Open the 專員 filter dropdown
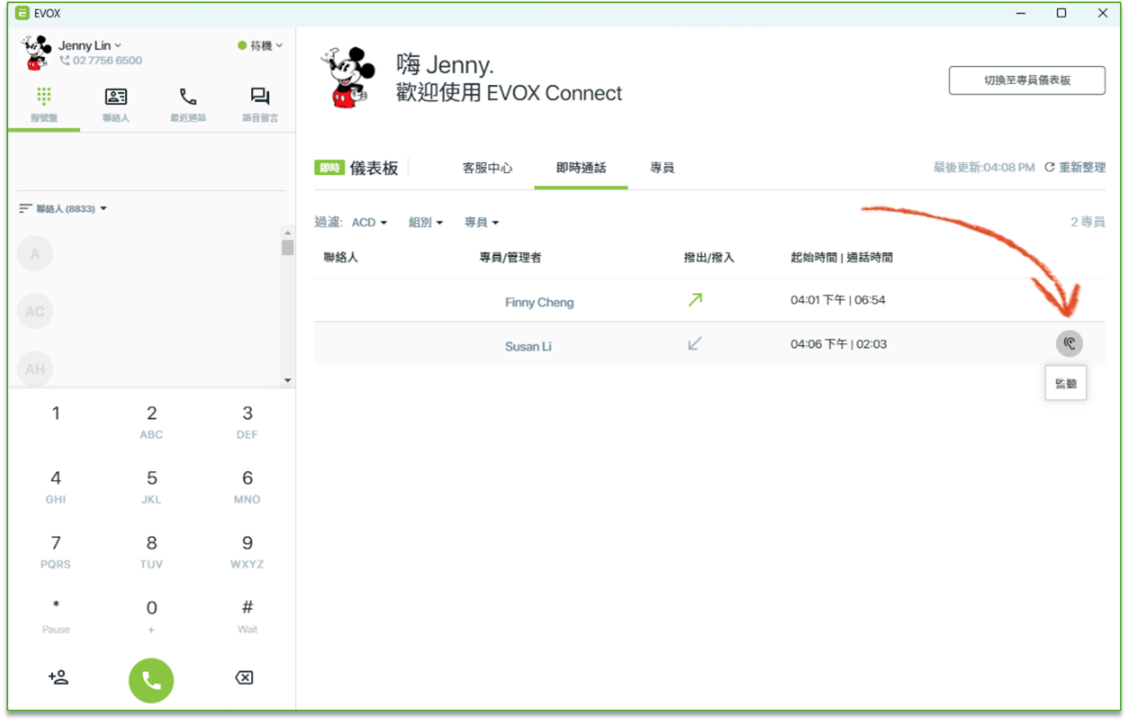Screen dimensions: 1128x722 481,223
